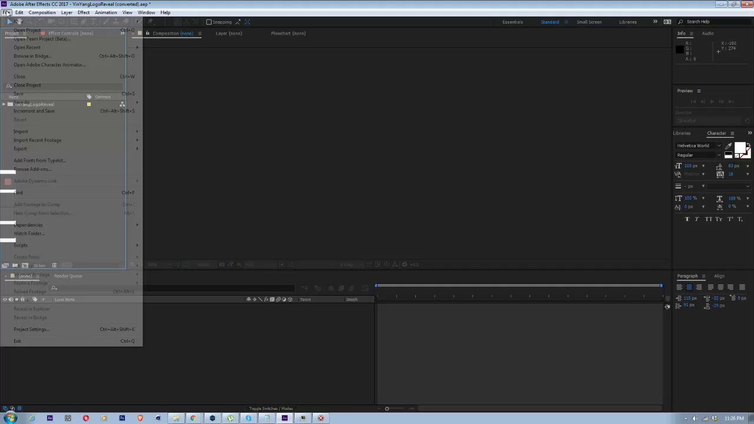
Task: Click Chrome icon in taskbar
Action: click(193, 418)
